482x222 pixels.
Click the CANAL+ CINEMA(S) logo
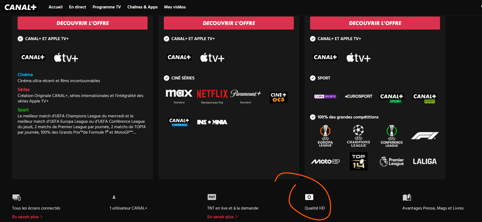[x=179, y=122]
